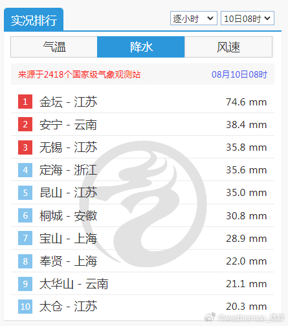The image size is (288, 326).
Task: Select the 降水 tab
Action: click(141, 47)
